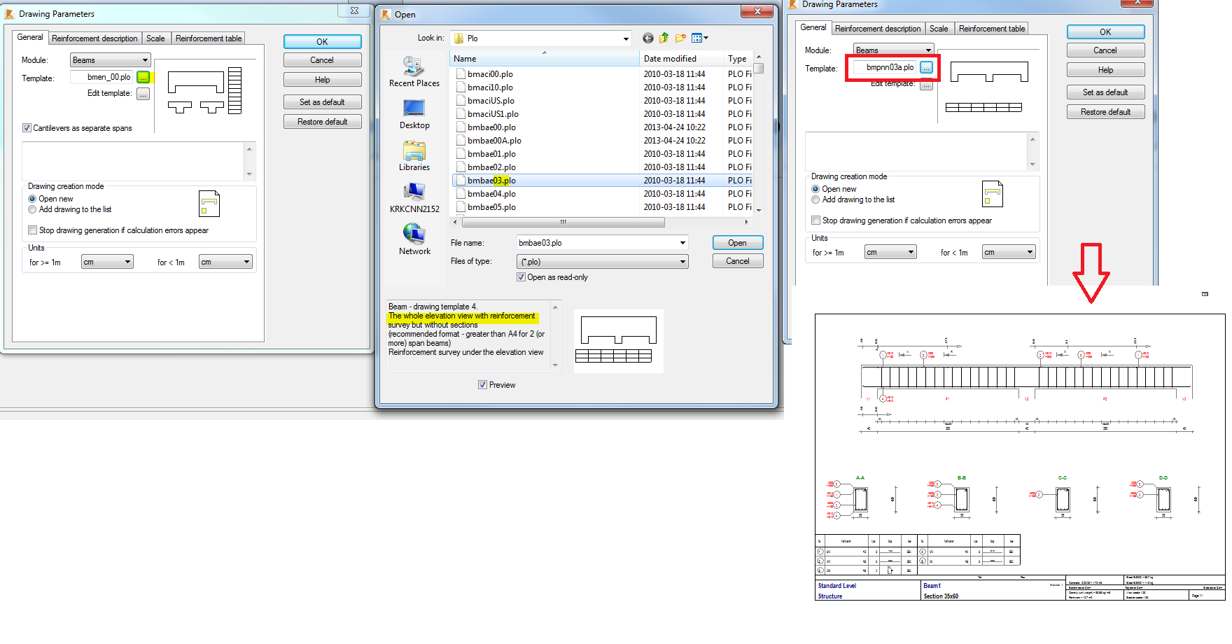This screenshot has width=1232, height=644.
Task: Uncheck the Open as read-only checkbox
Action: coord(521,276)
